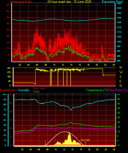Click the '180' wind direction axis value
The image size is (128, 153).
(x=9, y=77)
